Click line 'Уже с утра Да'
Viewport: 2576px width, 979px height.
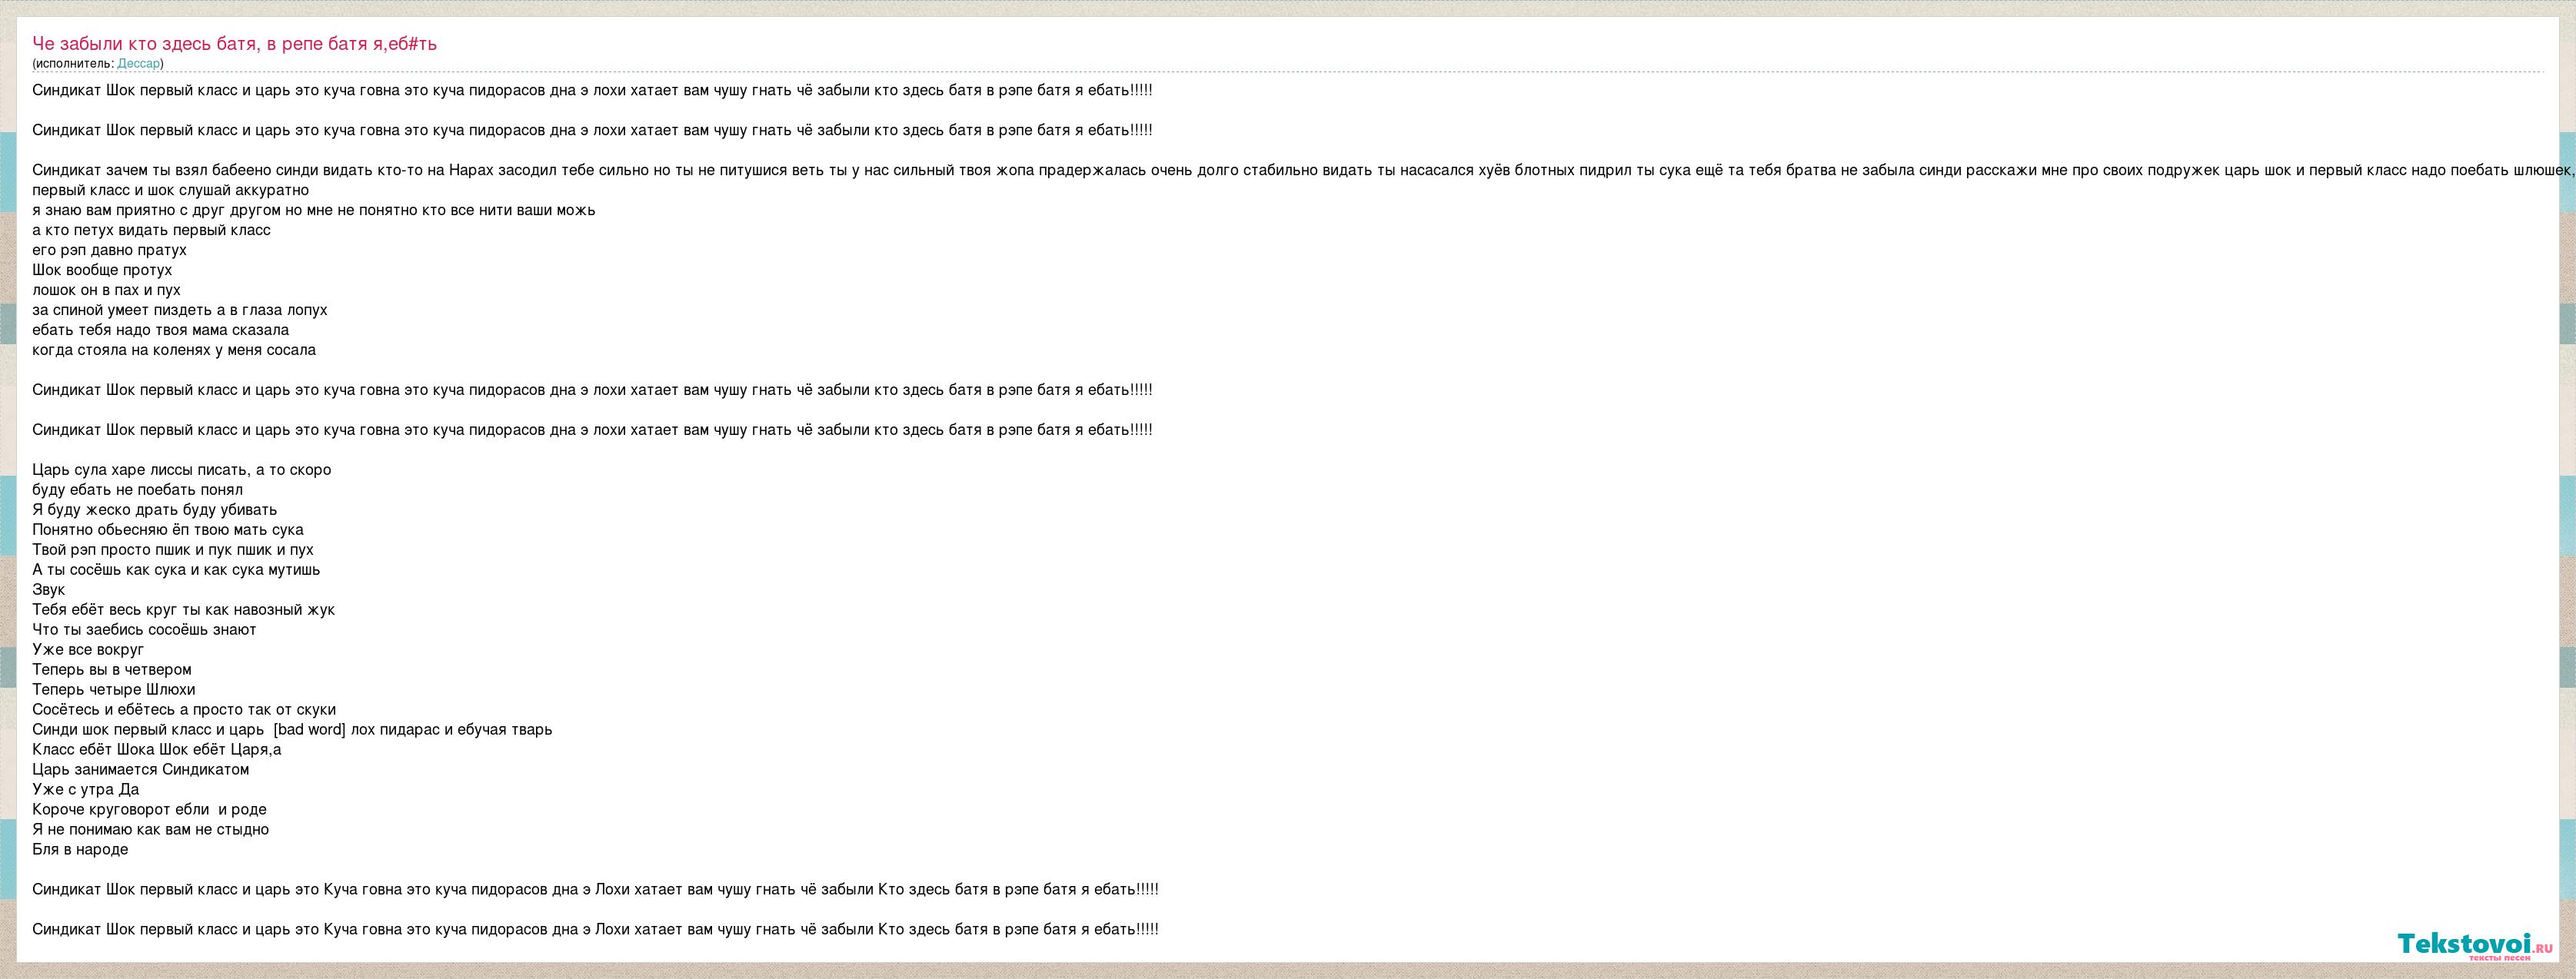pyautogui.click(x=85, y=790)
